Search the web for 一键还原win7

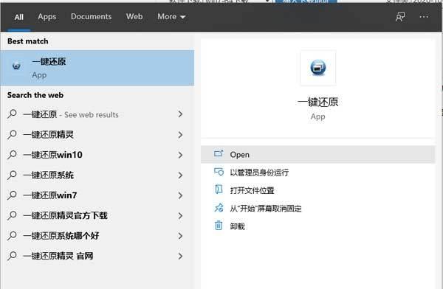(x=97, y=195)
